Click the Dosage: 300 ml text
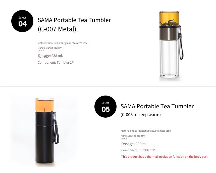This screenshot has height=173, width=216. pyautogui.click(x=134, y=144)
